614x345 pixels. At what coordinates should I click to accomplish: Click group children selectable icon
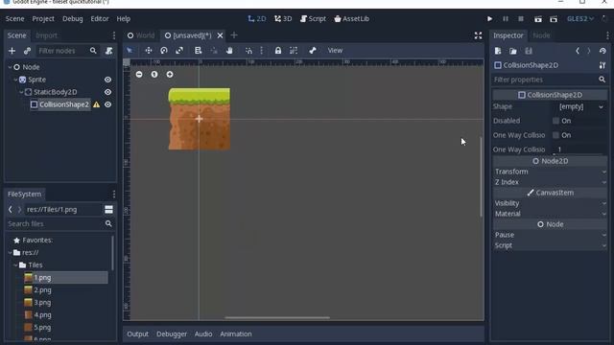294,51
